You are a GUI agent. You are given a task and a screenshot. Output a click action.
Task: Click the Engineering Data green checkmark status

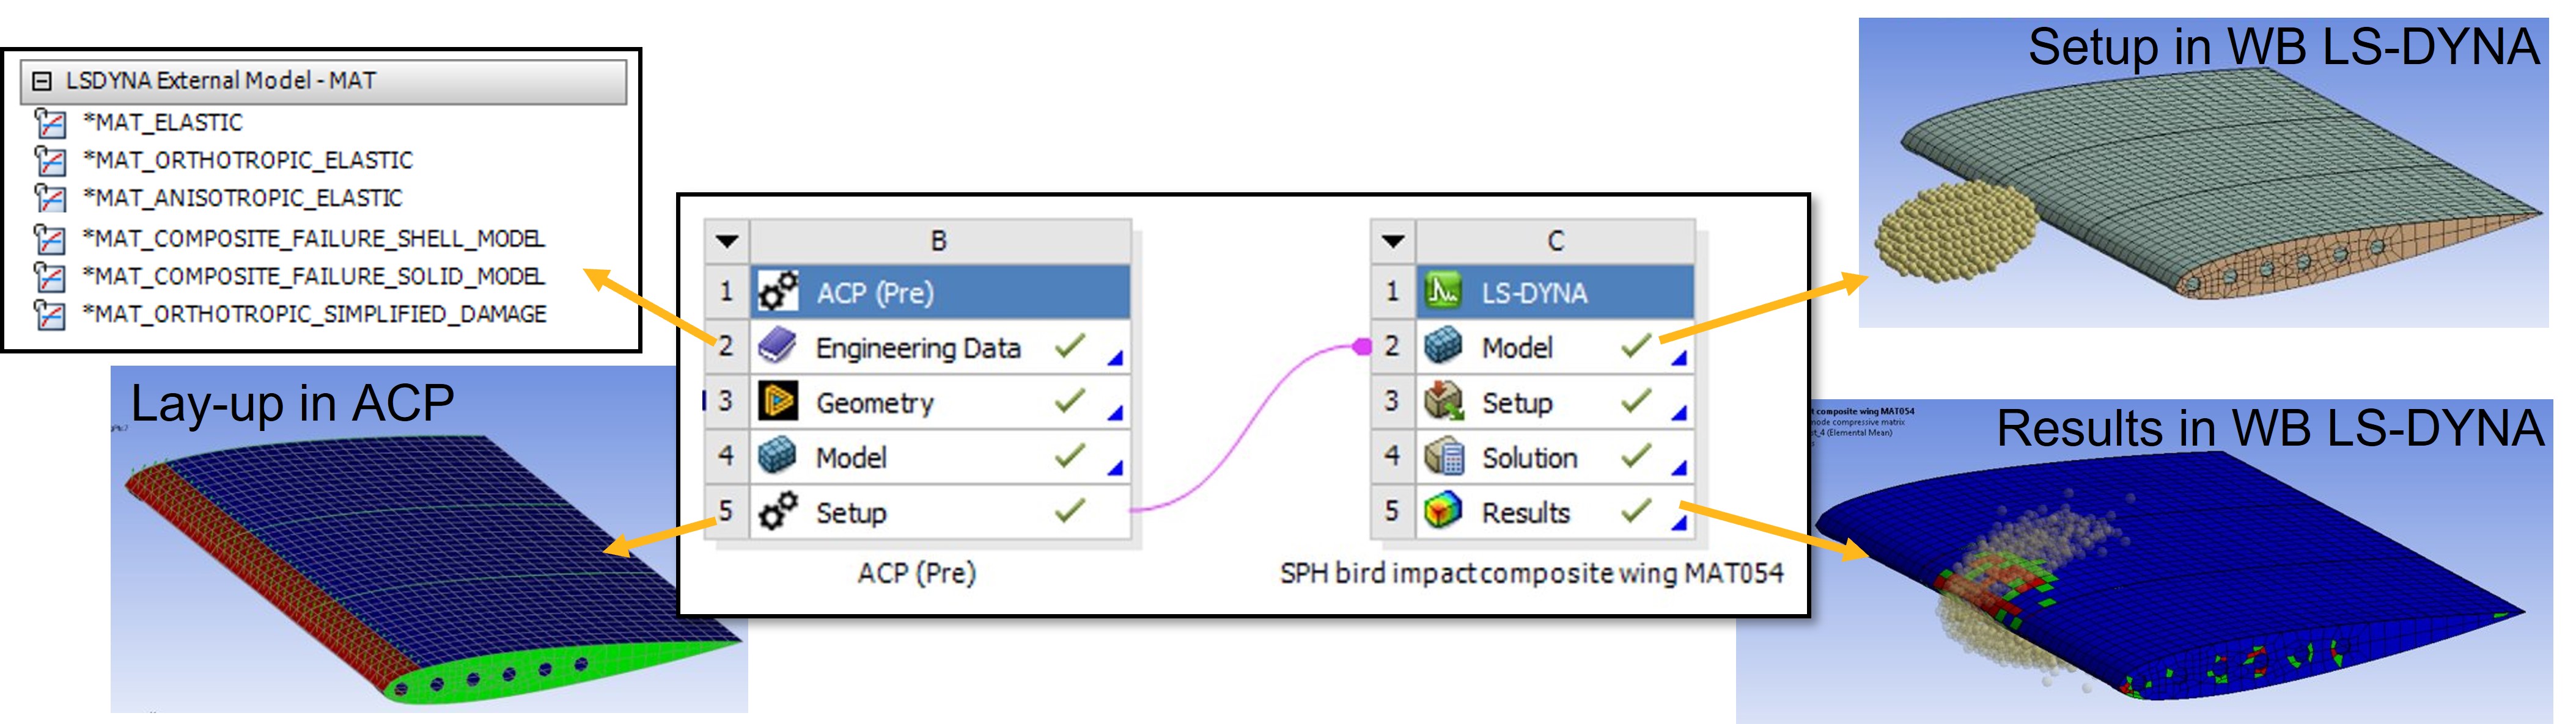pos(1069,347)
